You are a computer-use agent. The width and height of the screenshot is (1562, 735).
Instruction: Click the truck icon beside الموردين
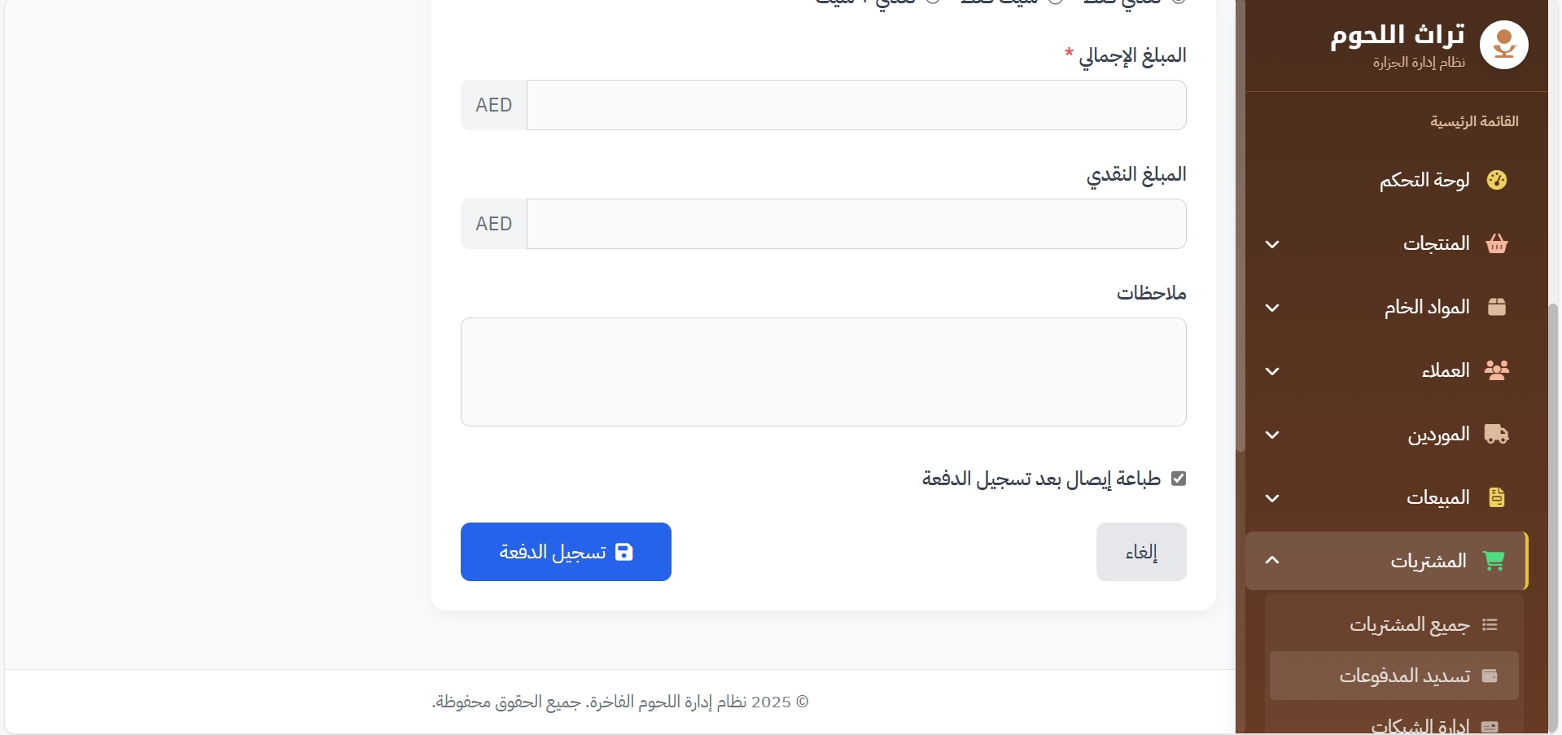1496,434
